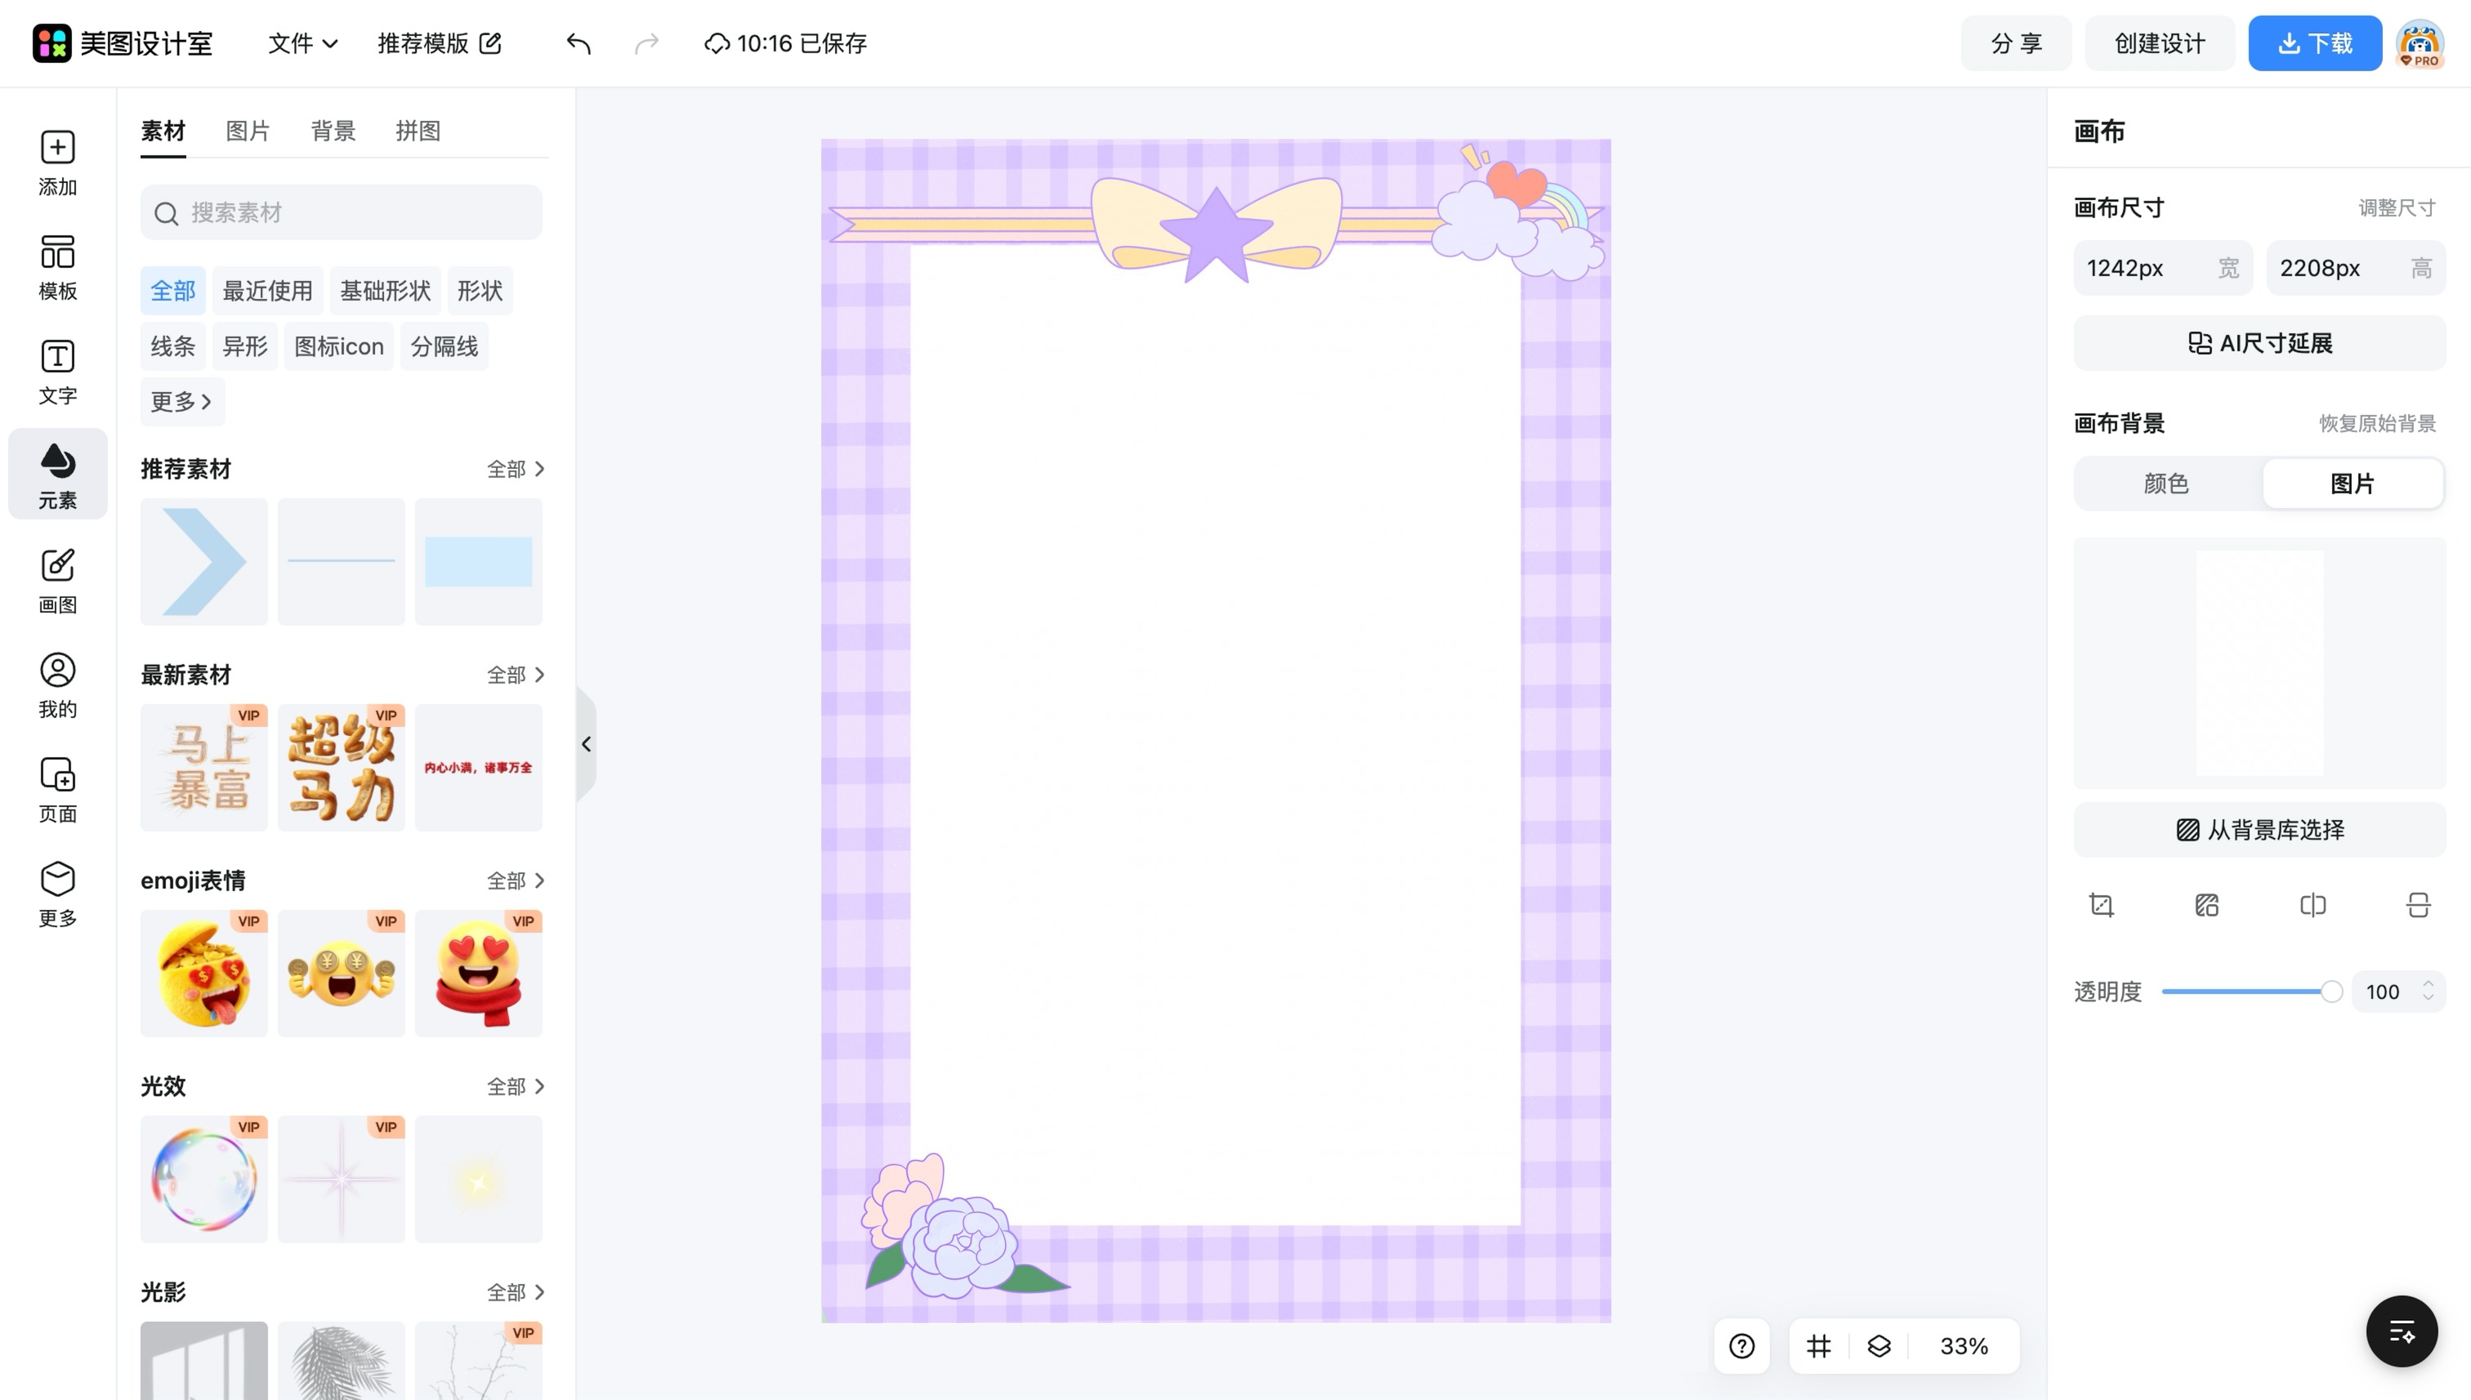Click the 美图设计室 logo
The image size is (2471, 1400).
point(122,43)
